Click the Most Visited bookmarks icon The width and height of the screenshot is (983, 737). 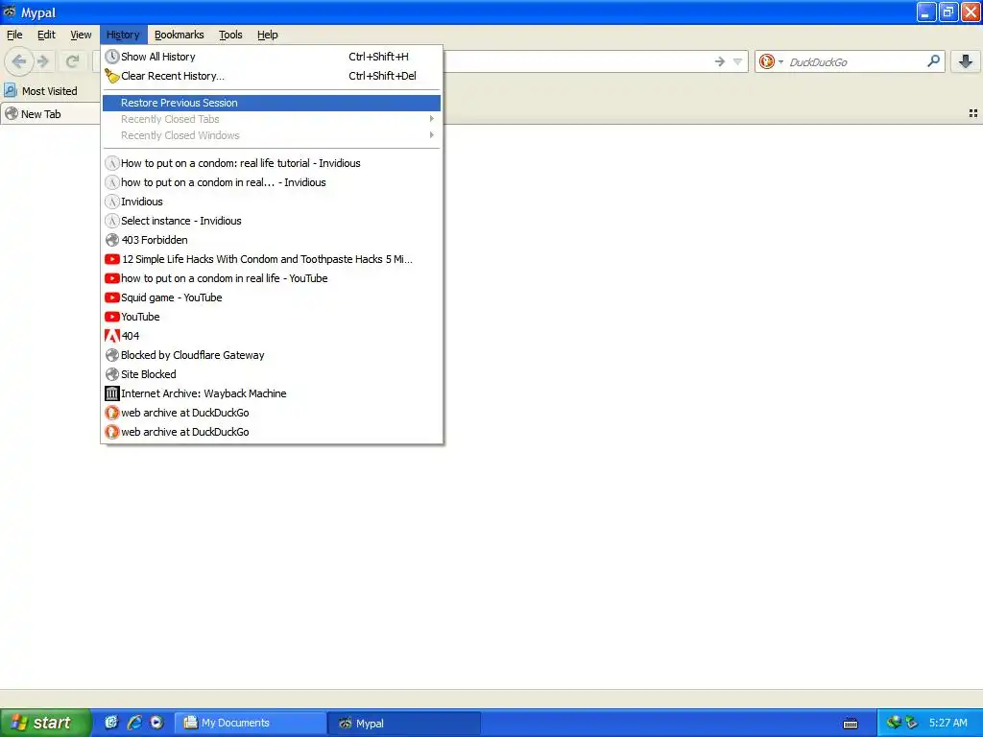pos(10,91)
